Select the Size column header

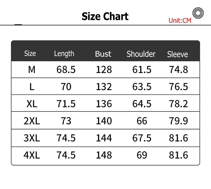[30, 54]
